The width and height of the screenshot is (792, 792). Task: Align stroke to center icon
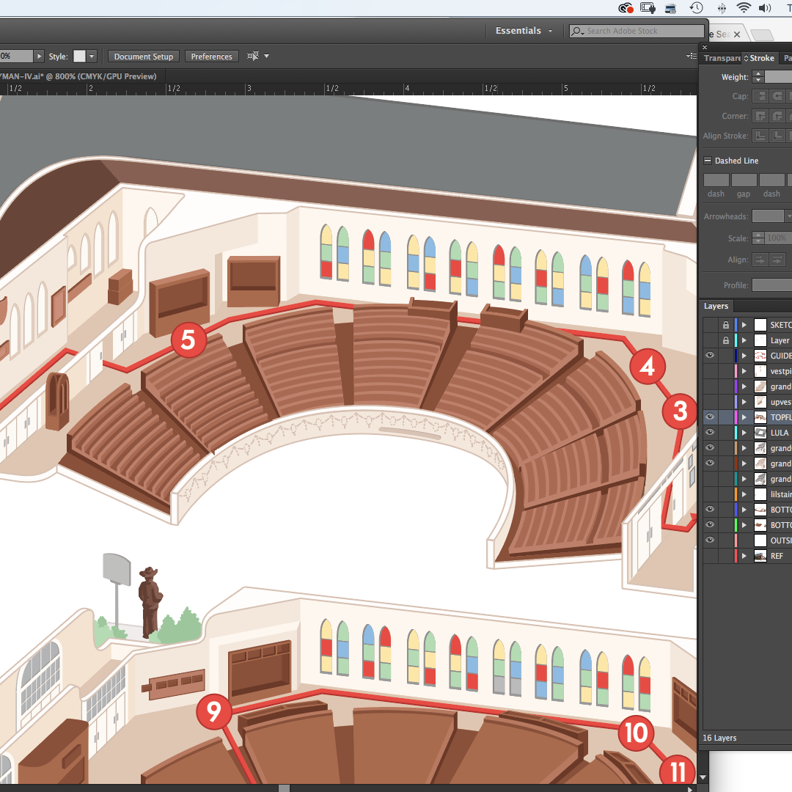point(760,136)
